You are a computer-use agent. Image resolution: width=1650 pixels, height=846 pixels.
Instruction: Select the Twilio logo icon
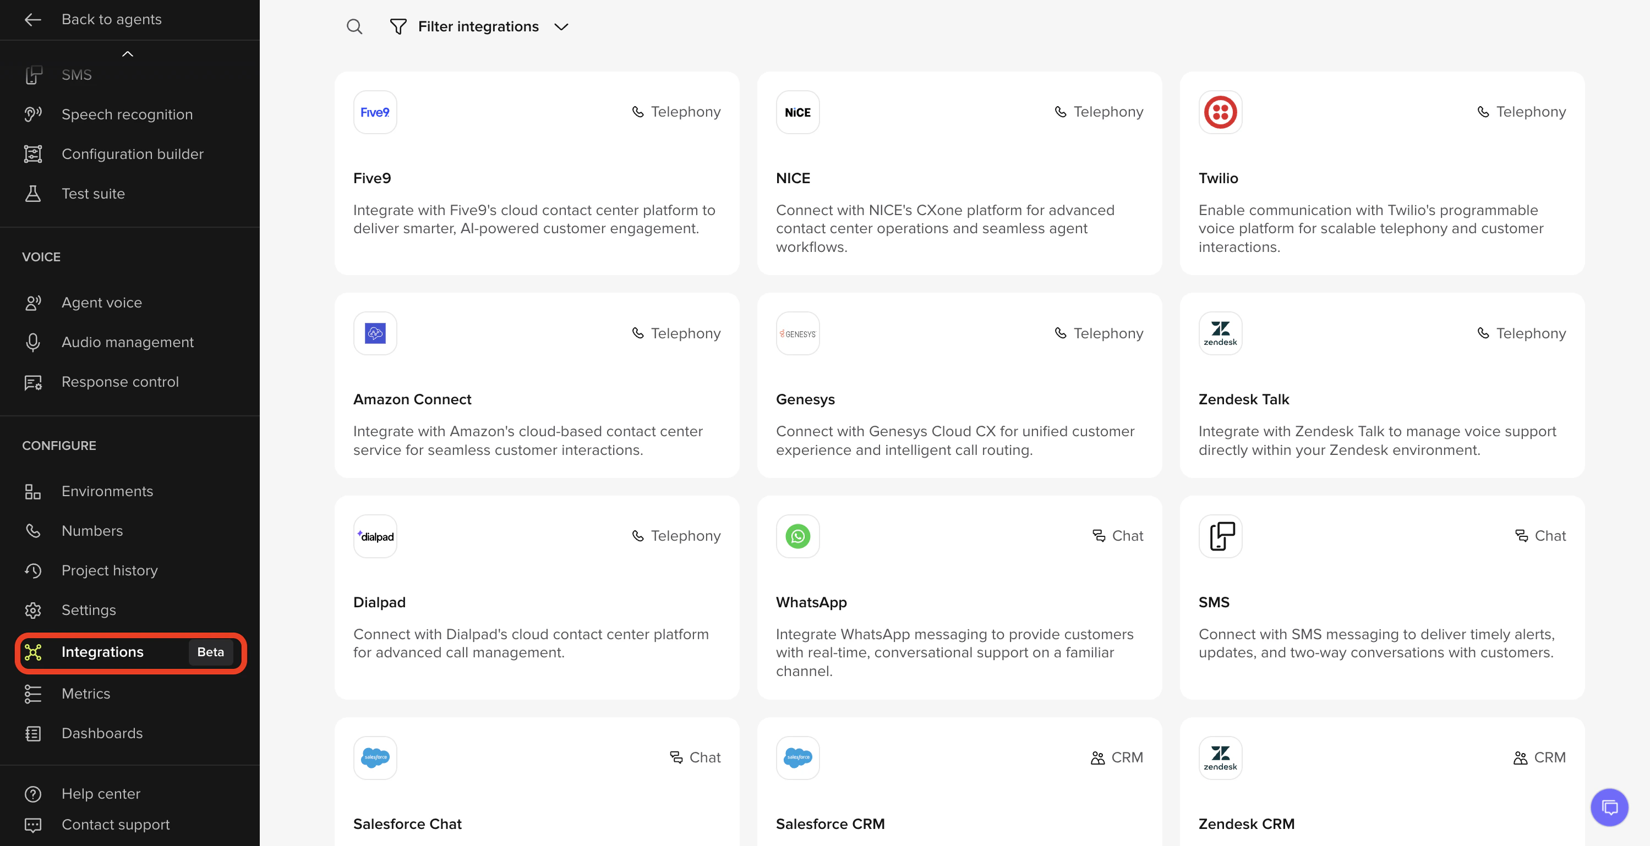(1220, 112)
